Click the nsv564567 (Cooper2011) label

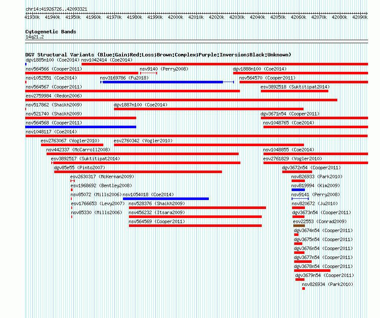[x=54, y=87]
